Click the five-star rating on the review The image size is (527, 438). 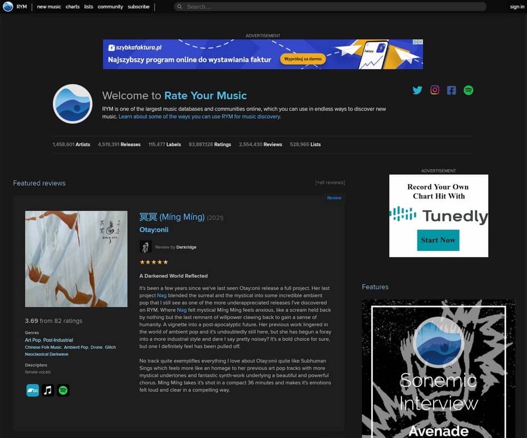click(153, 262)
